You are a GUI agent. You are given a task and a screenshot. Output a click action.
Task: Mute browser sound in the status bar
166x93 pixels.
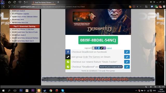(x=155, y=87)
